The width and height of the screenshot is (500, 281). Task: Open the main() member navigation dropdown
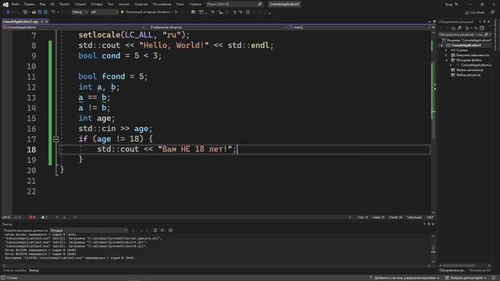pos(359,27)
